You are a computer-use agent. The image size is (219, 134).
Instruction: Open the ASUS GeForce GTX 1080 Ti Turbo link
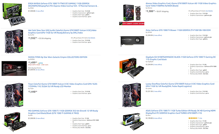pos(180,112)
